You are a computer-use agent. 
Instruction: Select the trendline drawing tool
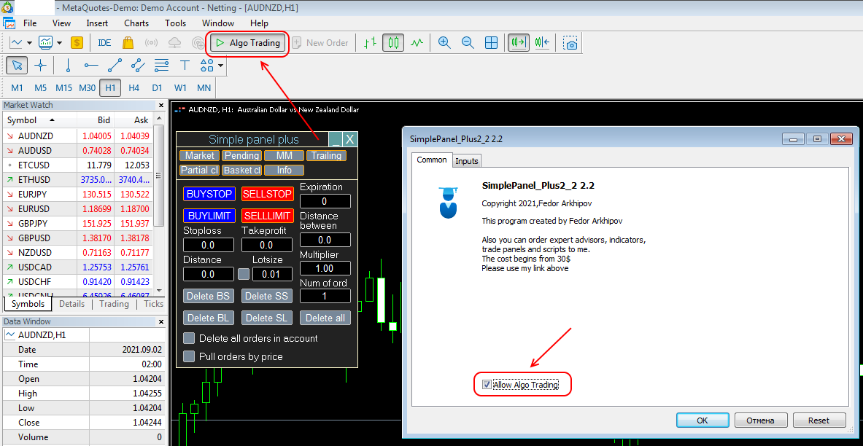tap(115, 66)
